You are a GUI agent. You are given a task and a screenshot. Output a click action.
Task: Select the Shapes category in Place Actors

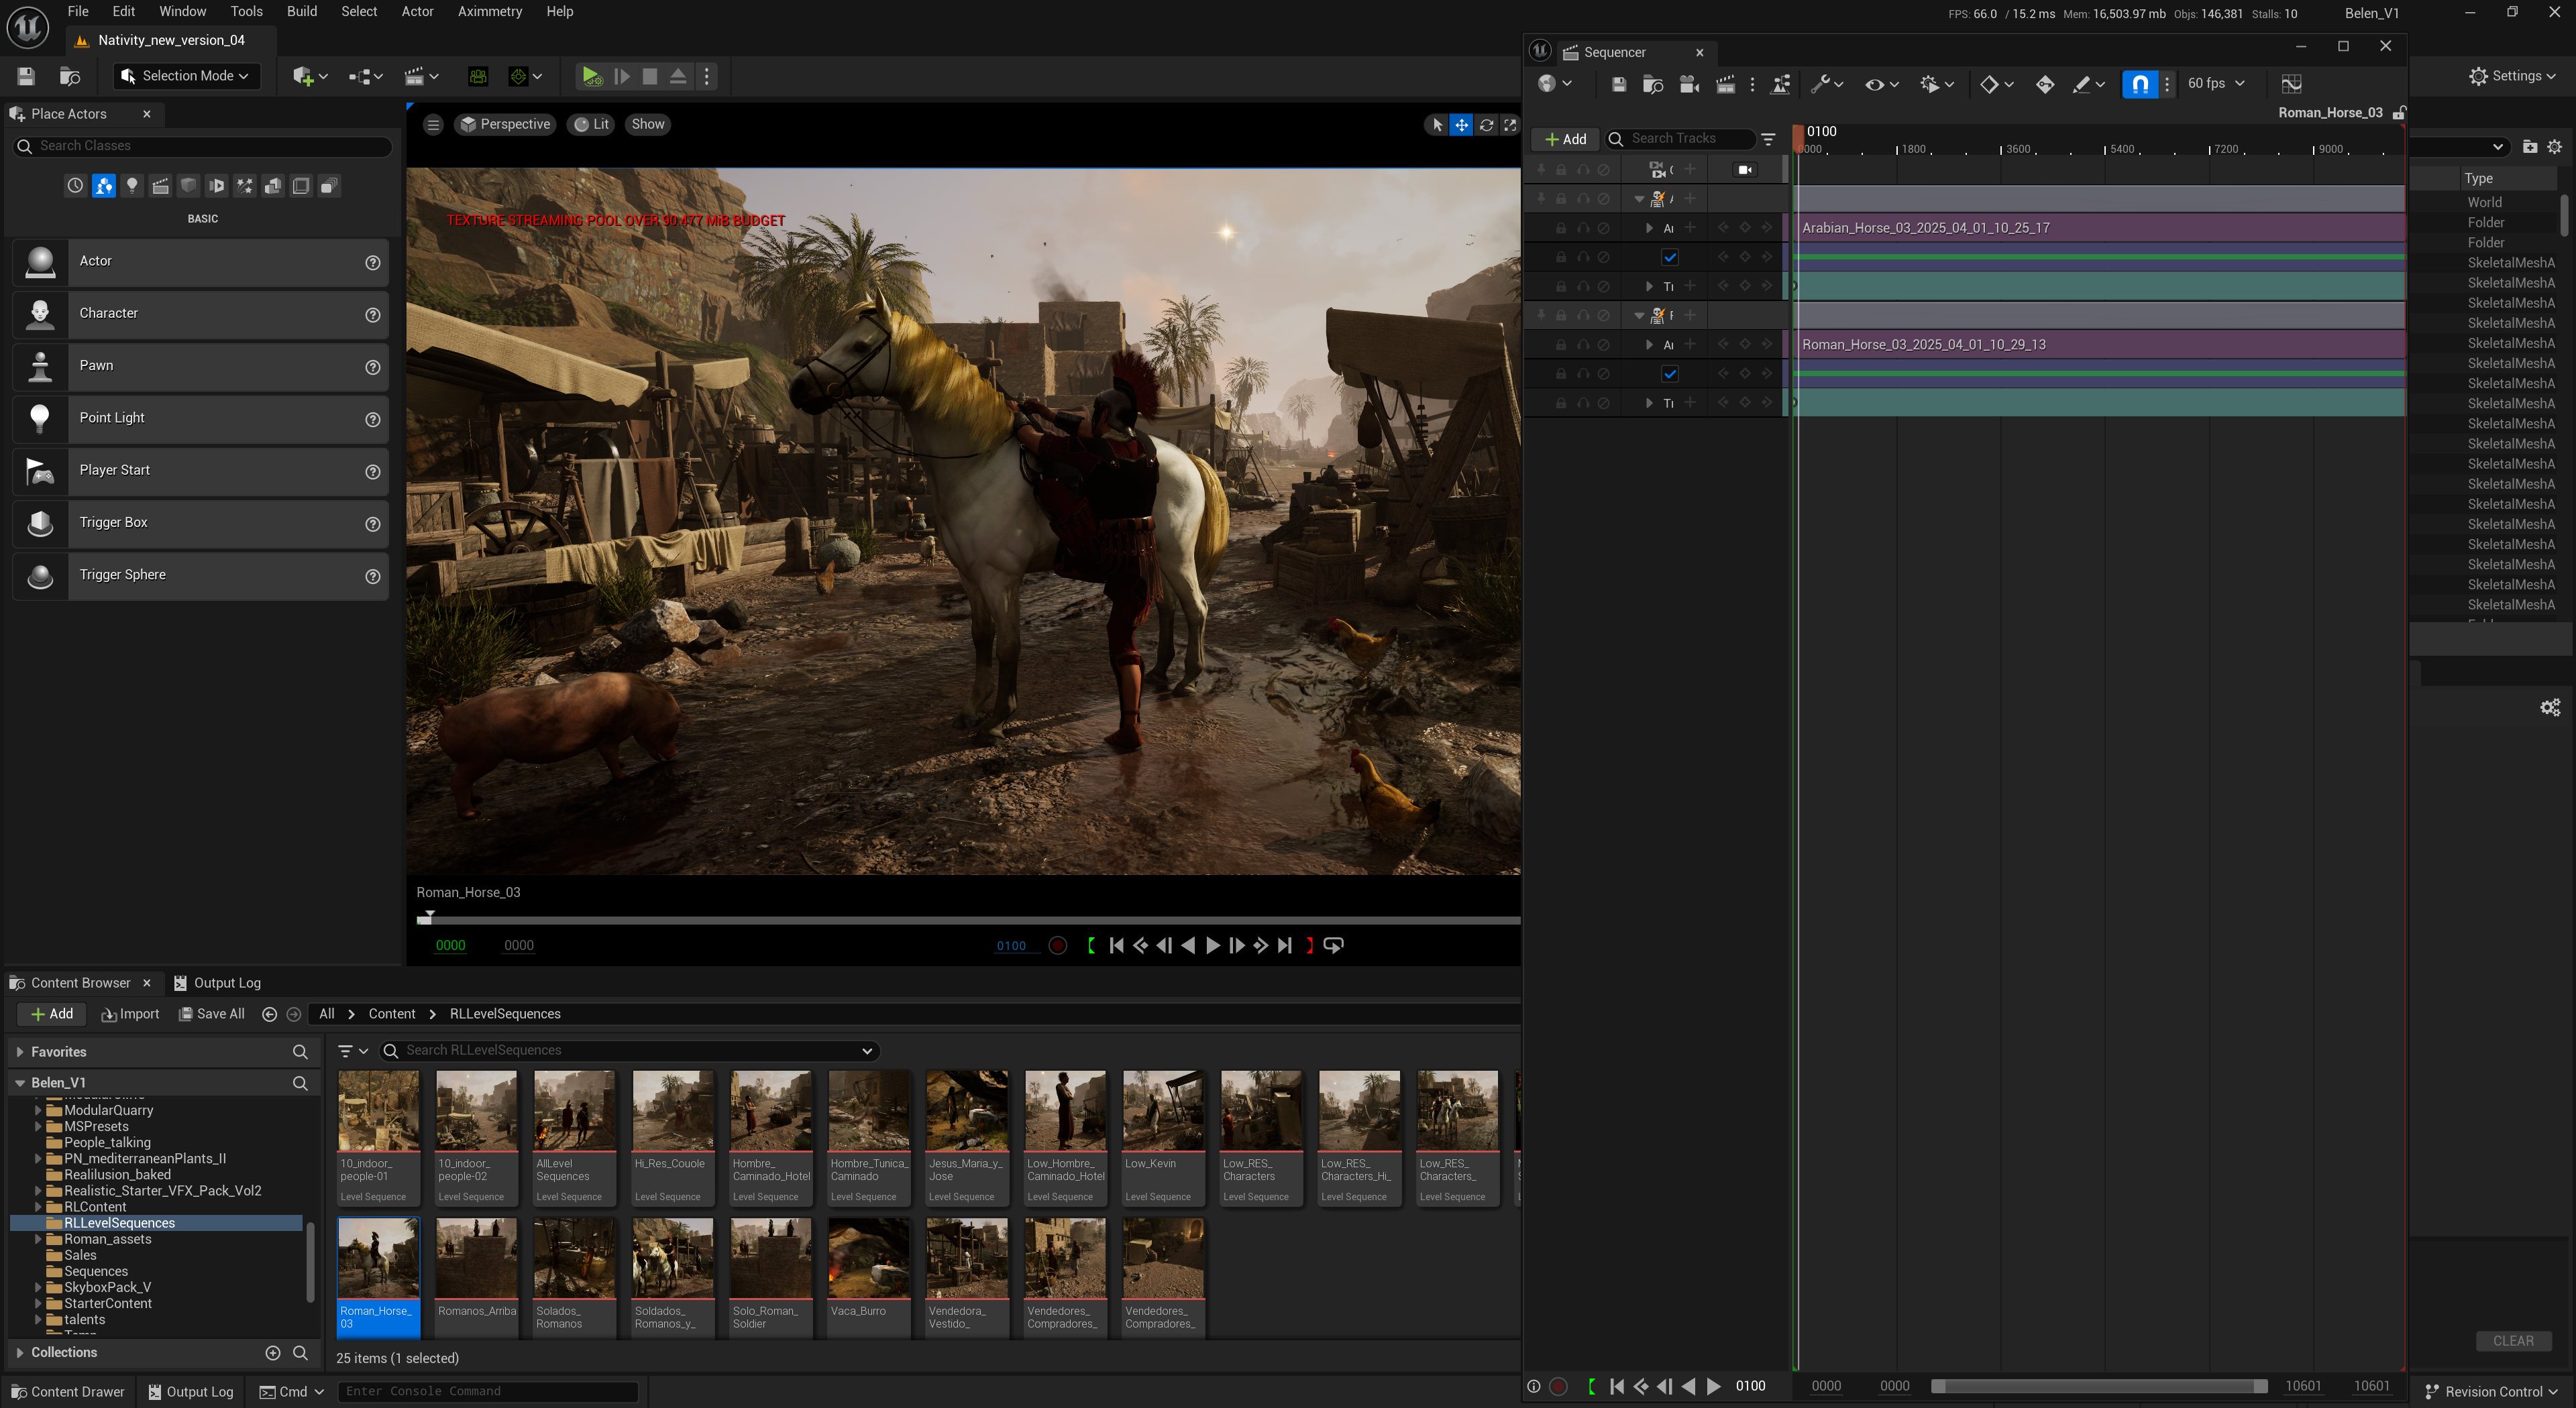(x=188, y=186)
